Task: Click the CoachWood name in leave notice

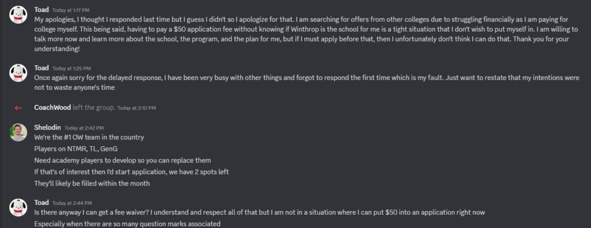Action: pyautogui.click(x=53, y=107)
